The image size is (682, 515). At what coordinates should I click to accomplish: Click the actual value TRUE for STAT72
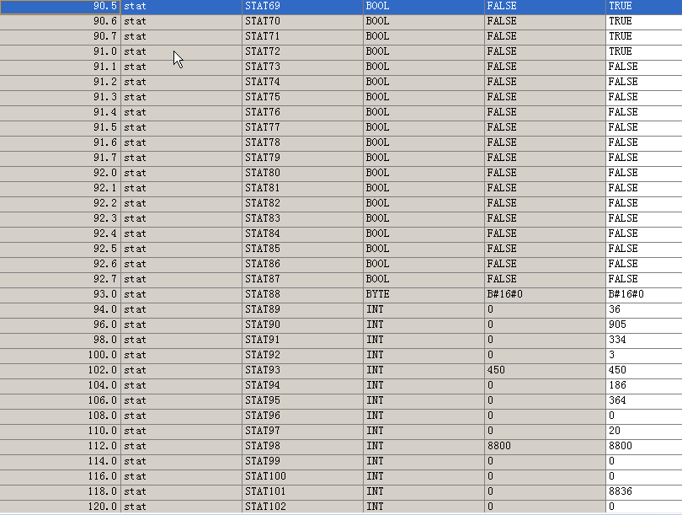pos(643,51)
